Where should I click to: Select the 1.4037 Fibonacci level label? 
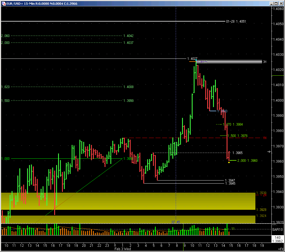click(x=128, y=43)
